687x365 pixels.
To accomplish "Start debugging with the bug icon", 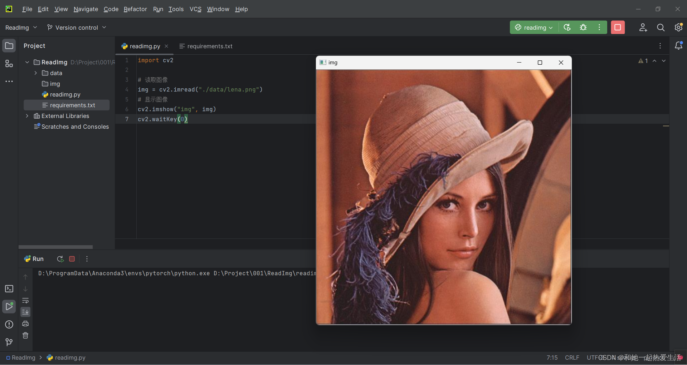I will click(583, 28).
